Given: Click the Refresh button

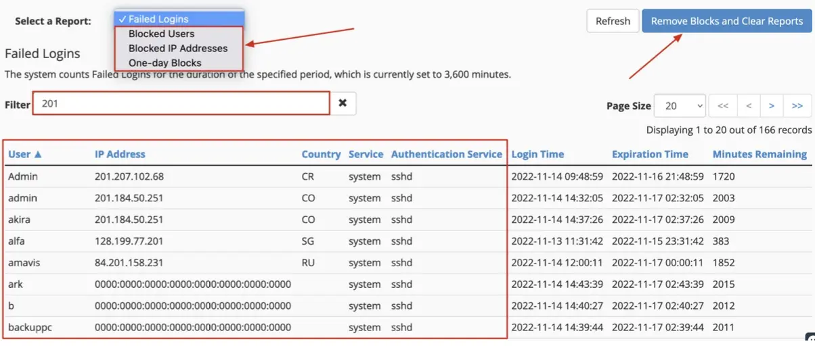Looking at the screenshot, I should point(613,21).
